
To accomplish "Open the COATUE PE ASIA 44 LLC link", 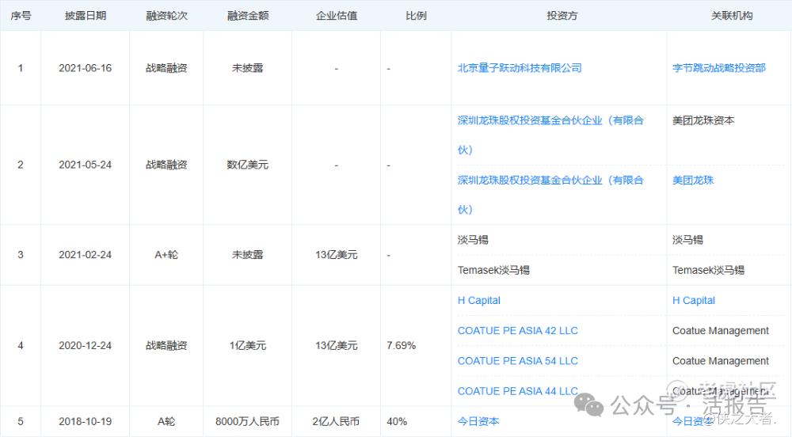I will (517, 391).
